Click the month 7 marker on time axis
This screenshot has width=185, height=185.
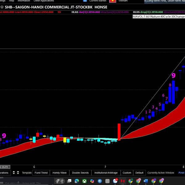tap(105, 167)
